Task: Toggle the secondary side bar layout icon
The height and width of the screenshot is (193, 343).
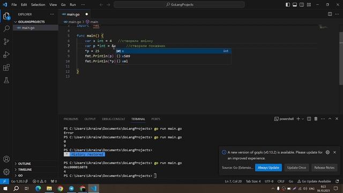Action: (302, 5)
